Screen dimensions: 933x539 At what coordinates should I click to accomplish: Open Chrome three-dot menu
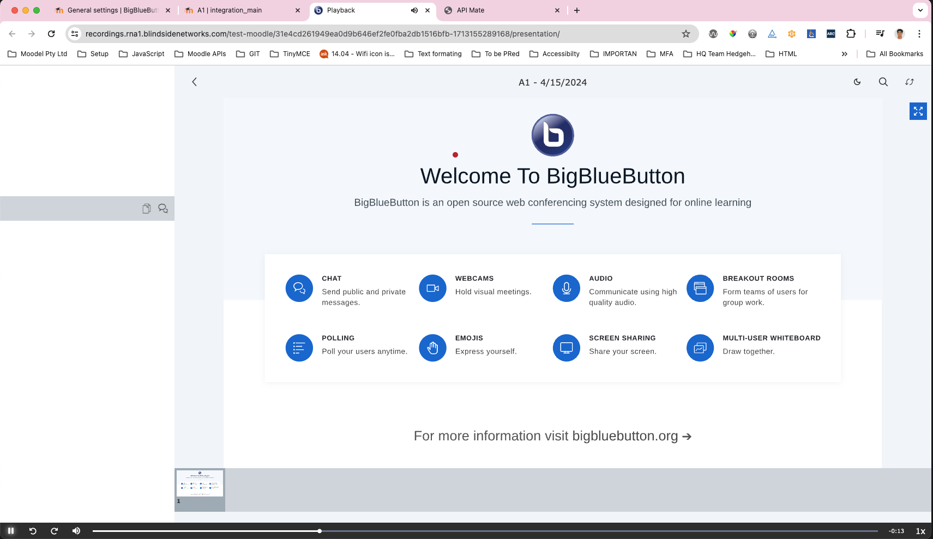tap(919, 34)
